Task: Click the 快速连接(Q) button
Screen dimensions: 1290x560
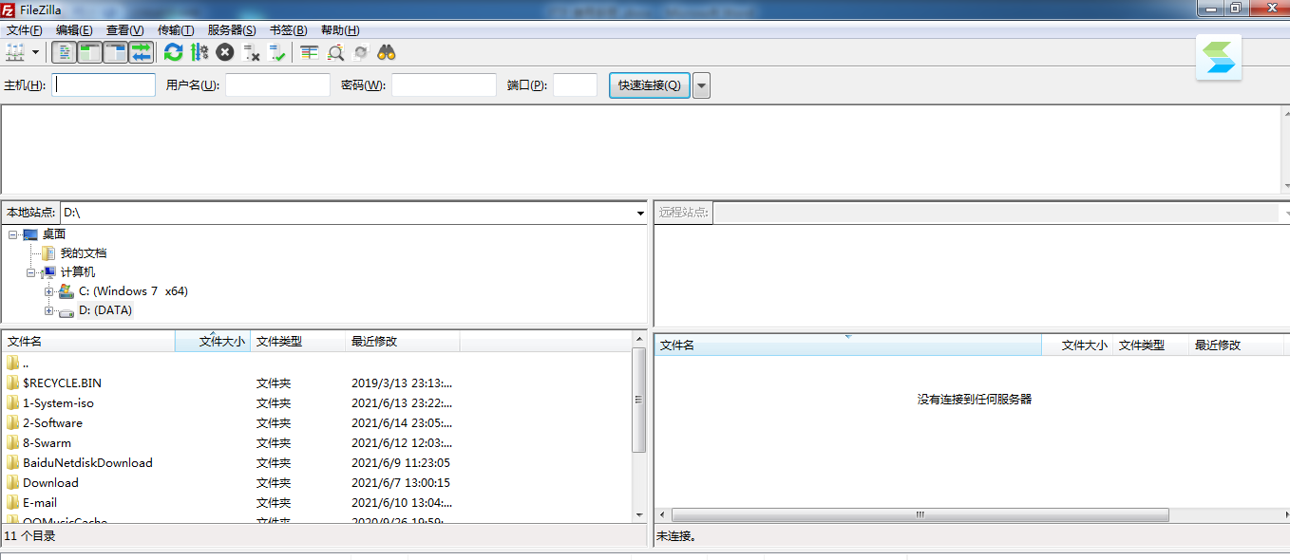Action: point(649,85)
